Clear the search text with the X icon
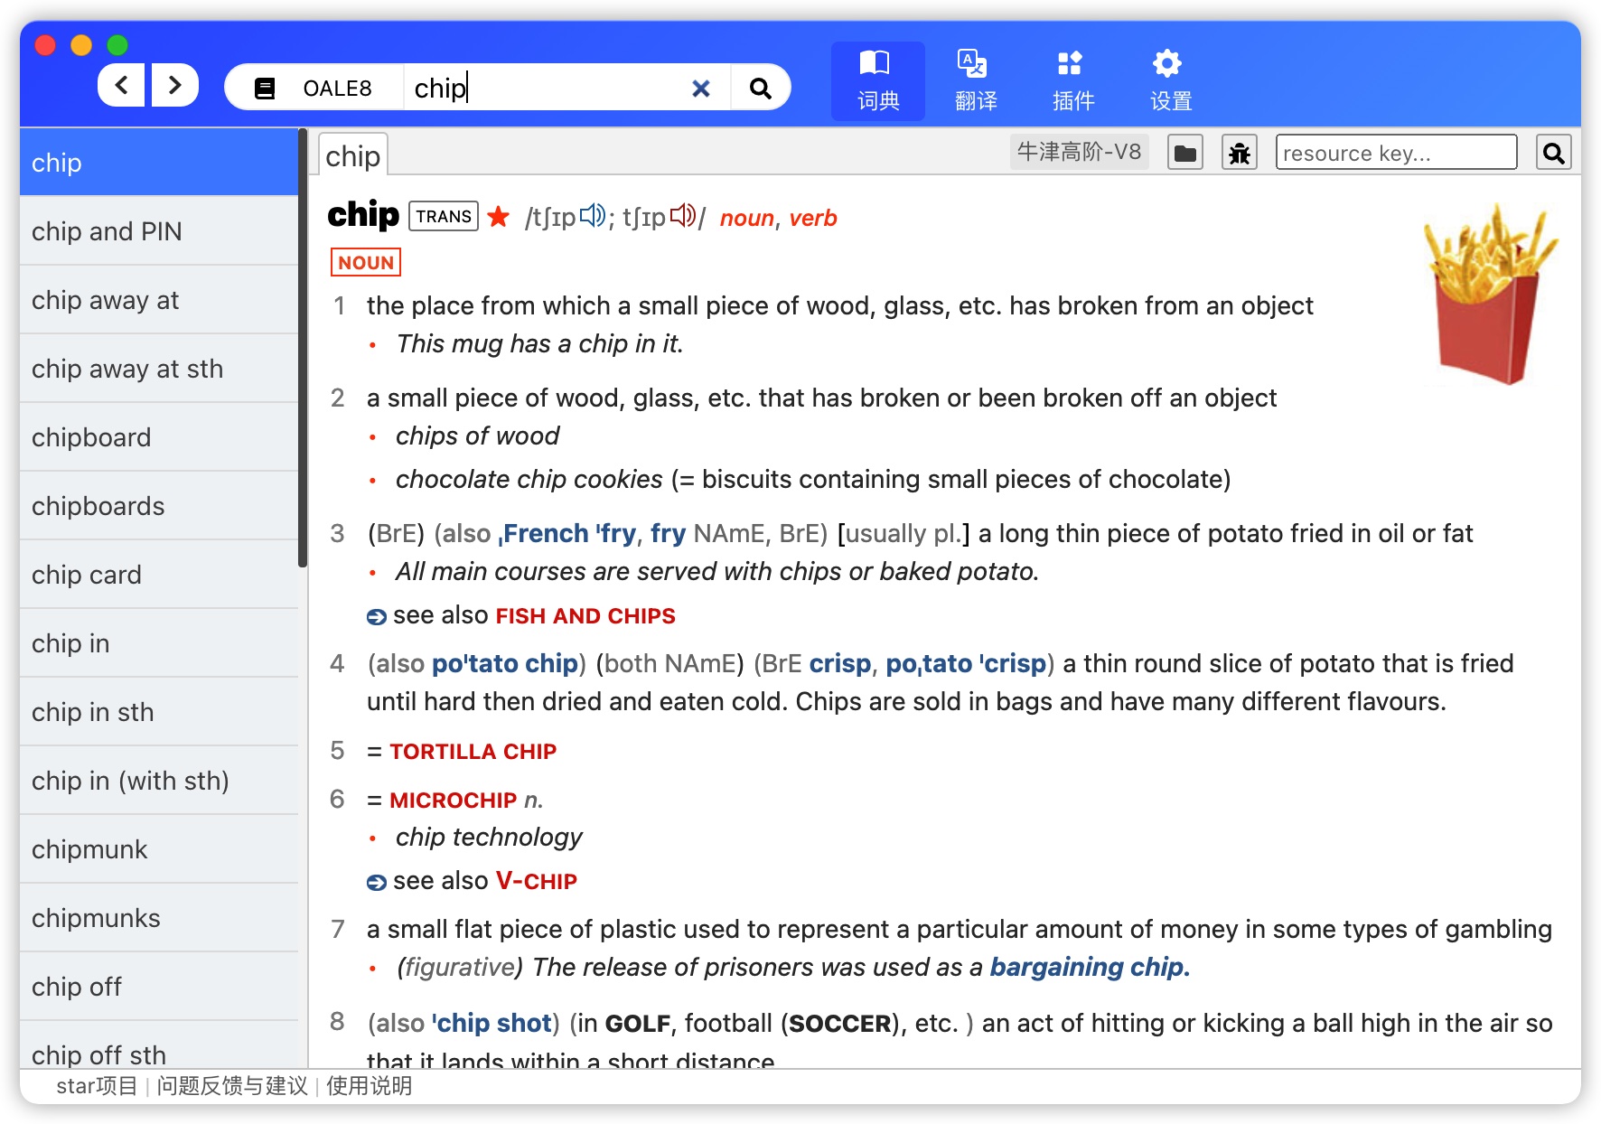Screen dimensions: 1601x1124 click(x=700, y=89)
